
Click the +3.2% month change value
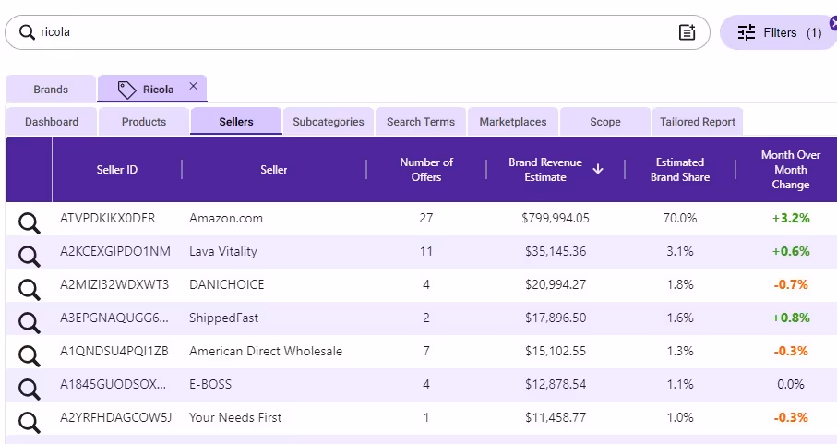click(791, 218)
